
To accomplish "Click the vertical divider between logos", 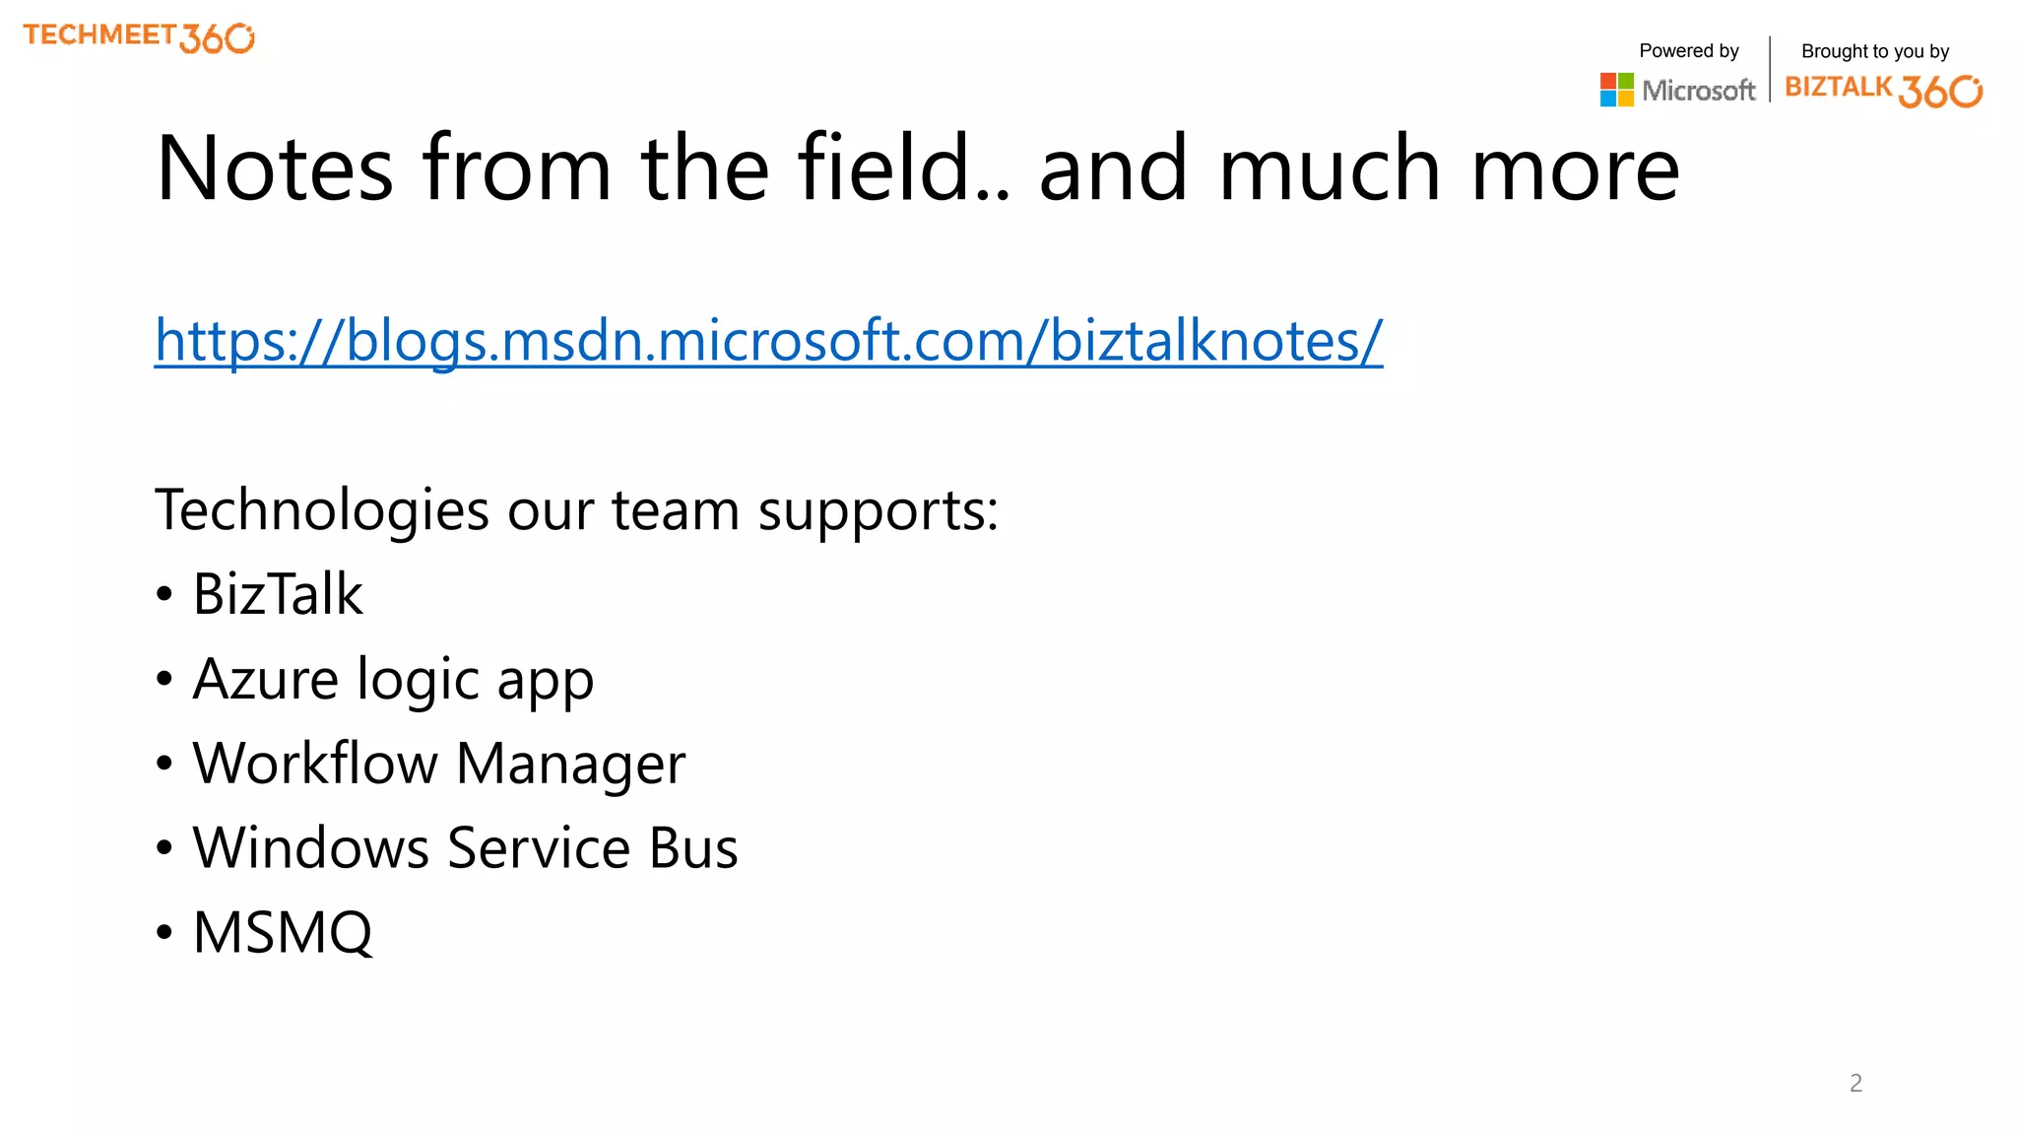I will [1770, 69].
